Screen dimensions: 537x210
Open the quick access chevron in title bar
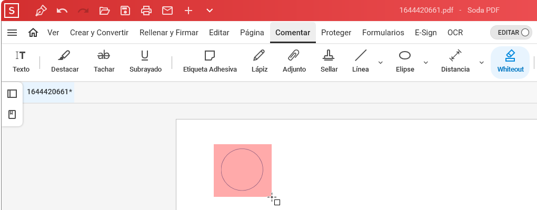pyautogui.click(x=210, y=11)
